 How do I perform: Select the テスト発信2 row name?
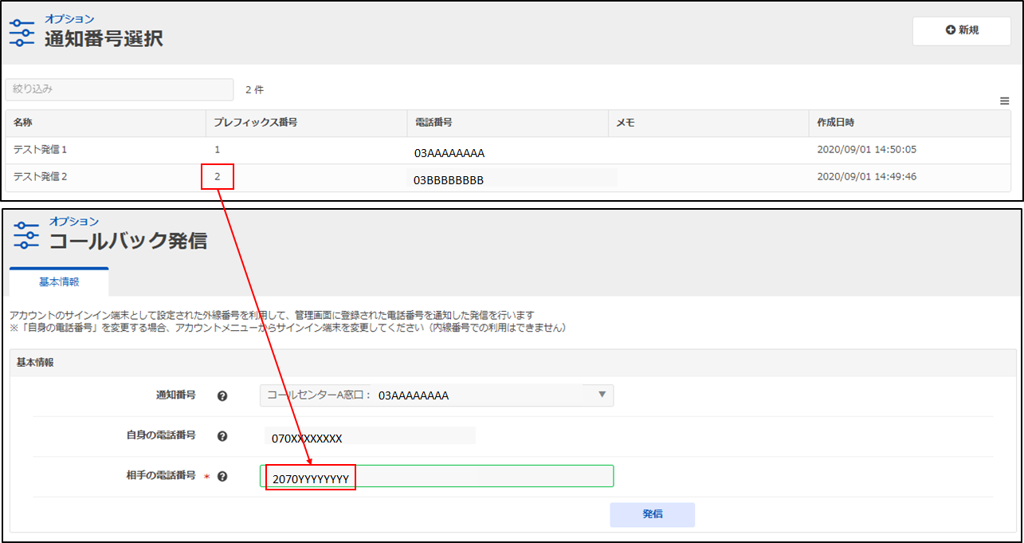click(x=40, y=177)
